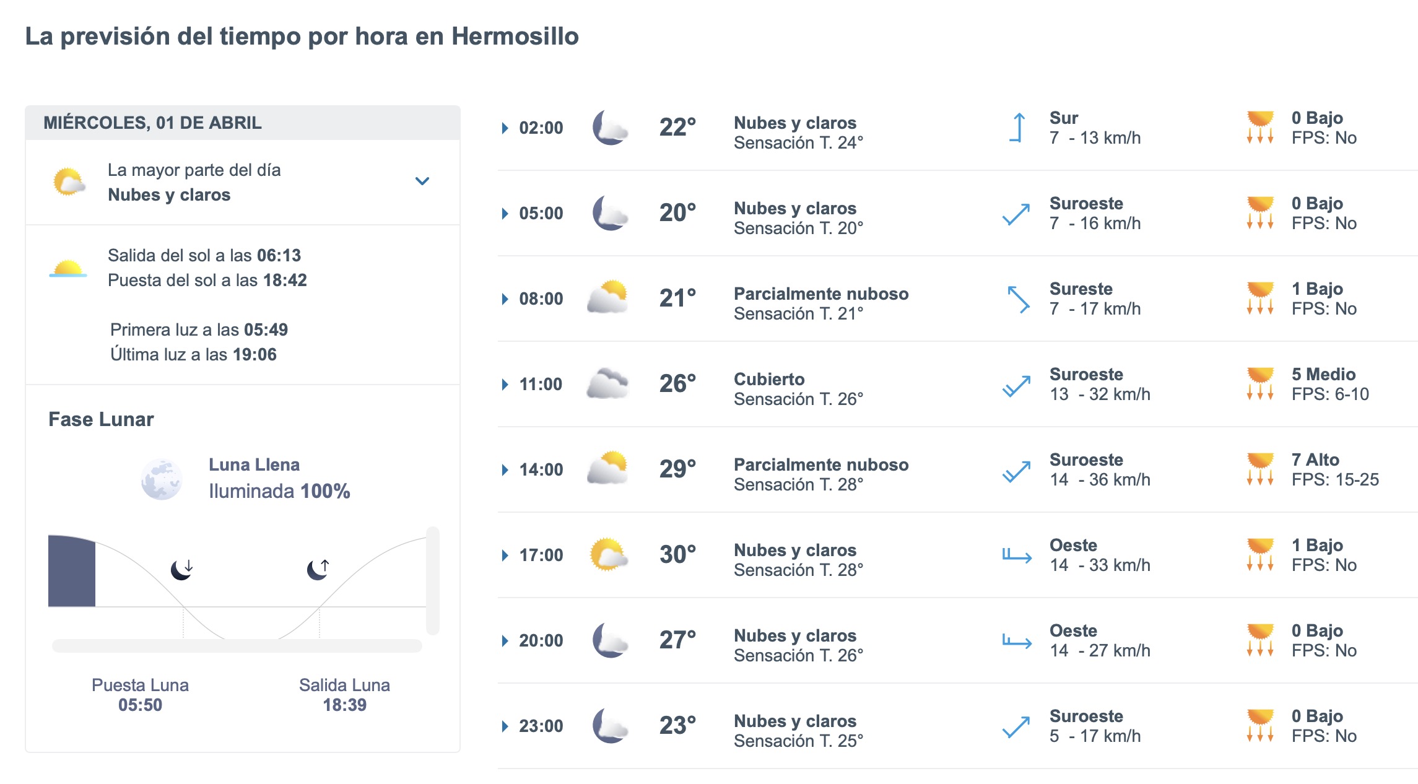
Task: Collapse the 'Nubes y claros' day summary chevron
Action: click(423, 181)
